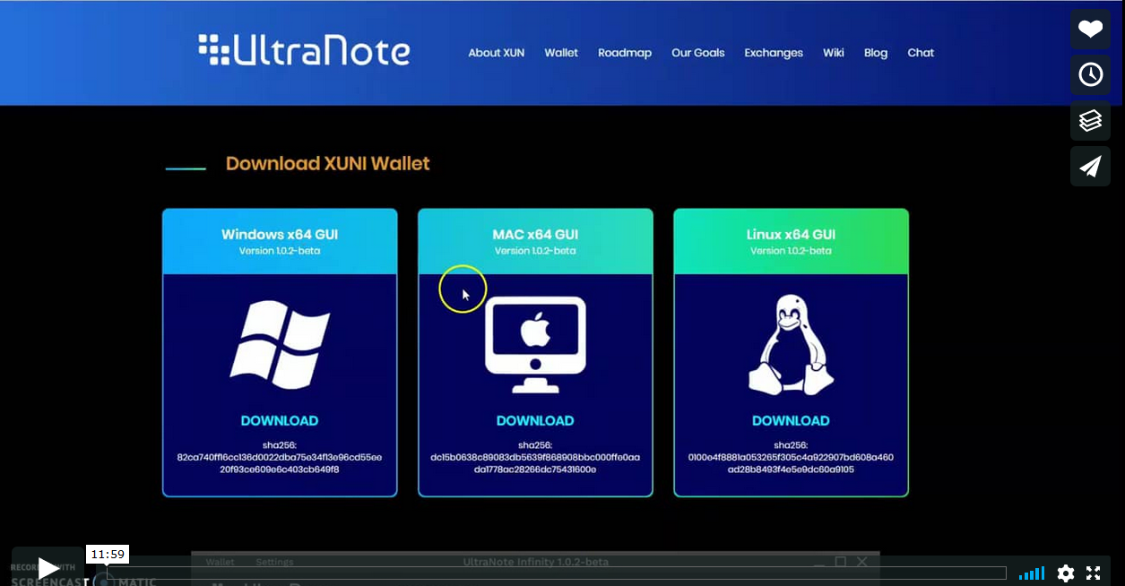Image resolution: width=1125 pixels, height=586 pixels.
Task: Add video to collections using layers icon
Action: click(x=1090, y=121)
